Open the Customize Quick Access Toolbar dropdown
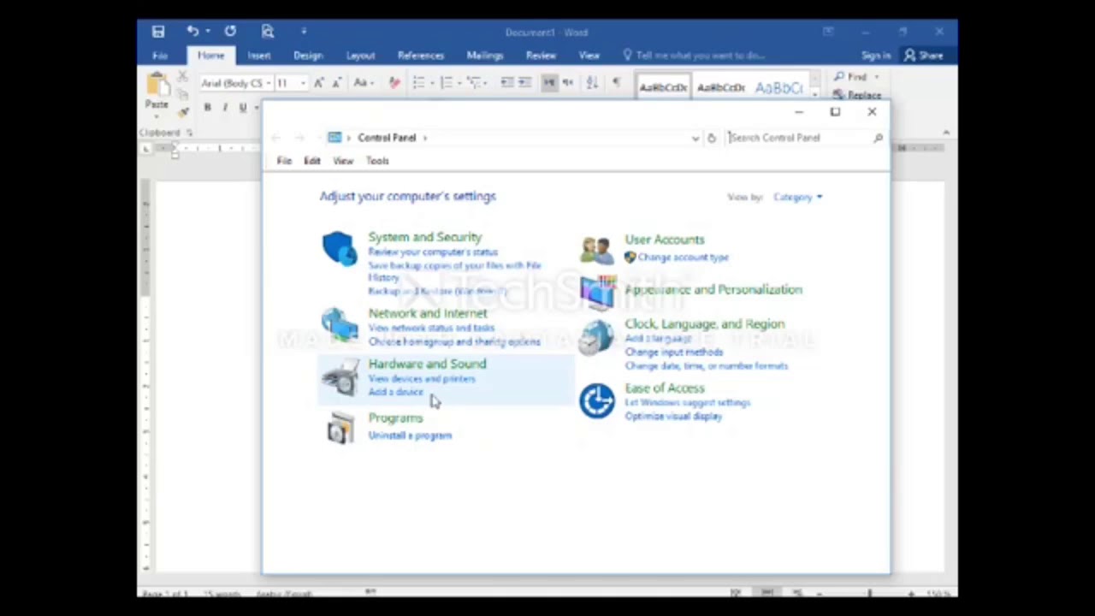The image size is (1095, 616). click(x=304, y=32)
